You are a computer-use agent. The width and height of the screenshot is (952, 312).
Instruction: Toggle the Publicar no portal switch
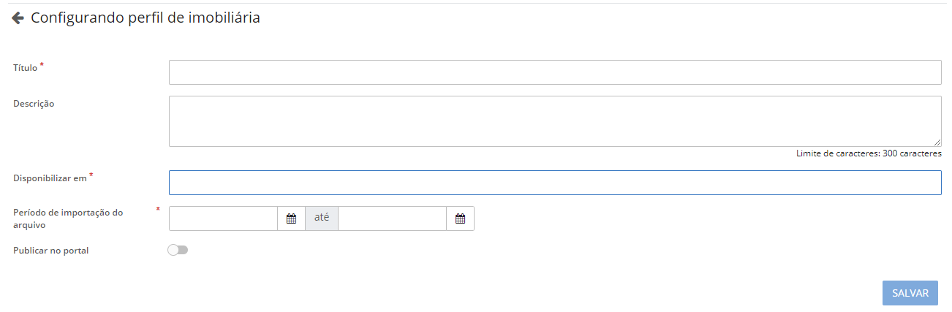pyautogui.click(x=178, y=250)
